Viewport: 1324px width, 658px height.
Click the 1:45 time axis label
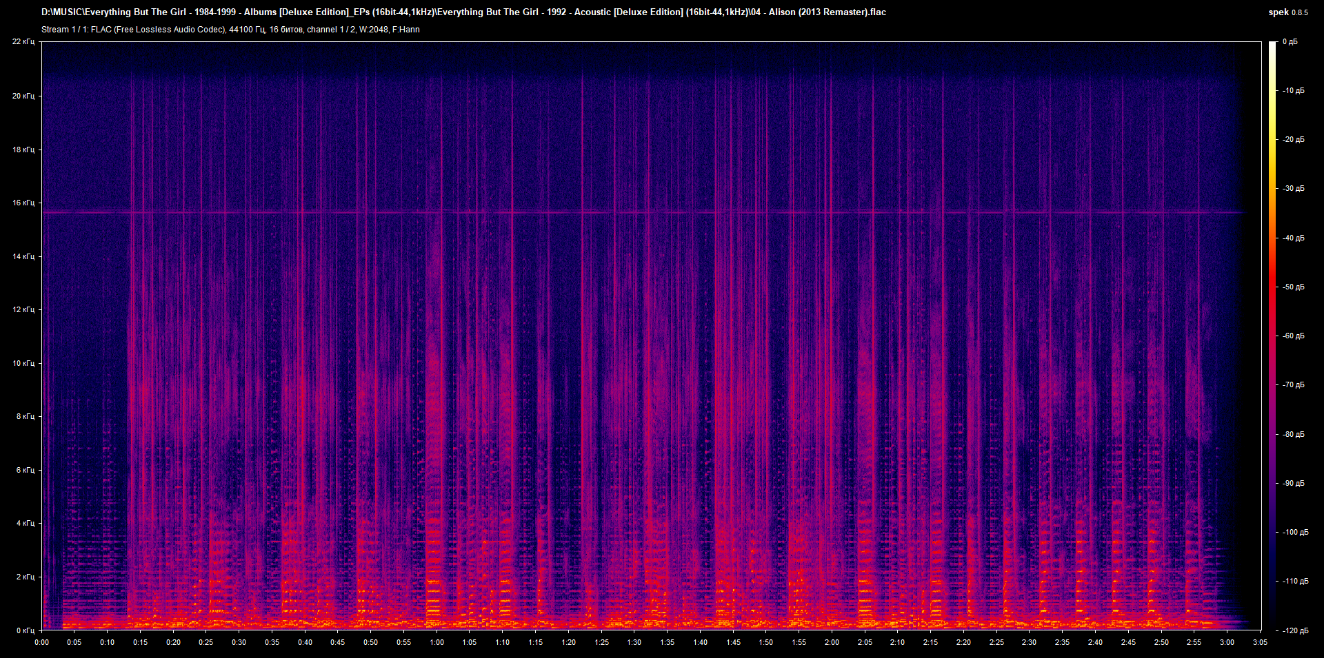pyautogui.click(x=733, y=642)
